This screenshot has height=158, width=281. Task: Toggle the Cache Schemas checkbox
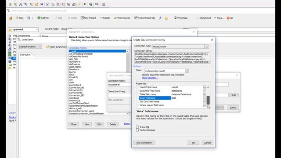137,130
